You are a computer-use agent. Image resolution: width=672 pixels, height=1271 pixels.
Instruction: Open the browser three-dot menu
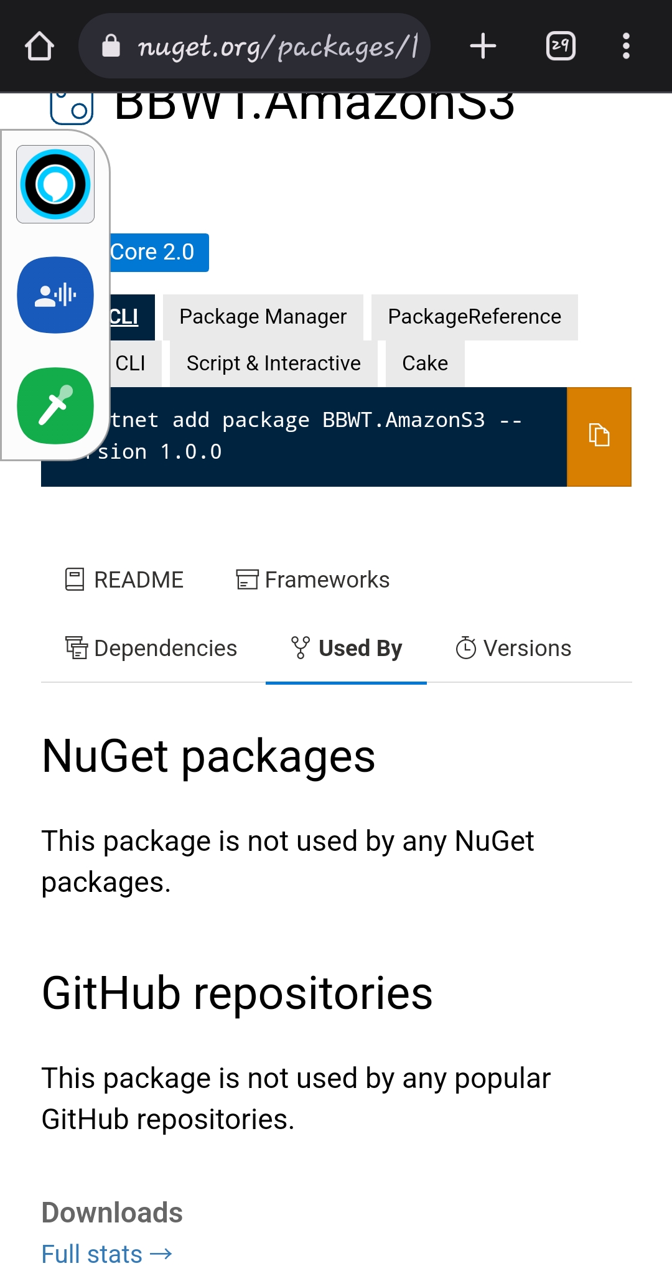(x=626, y=46)
